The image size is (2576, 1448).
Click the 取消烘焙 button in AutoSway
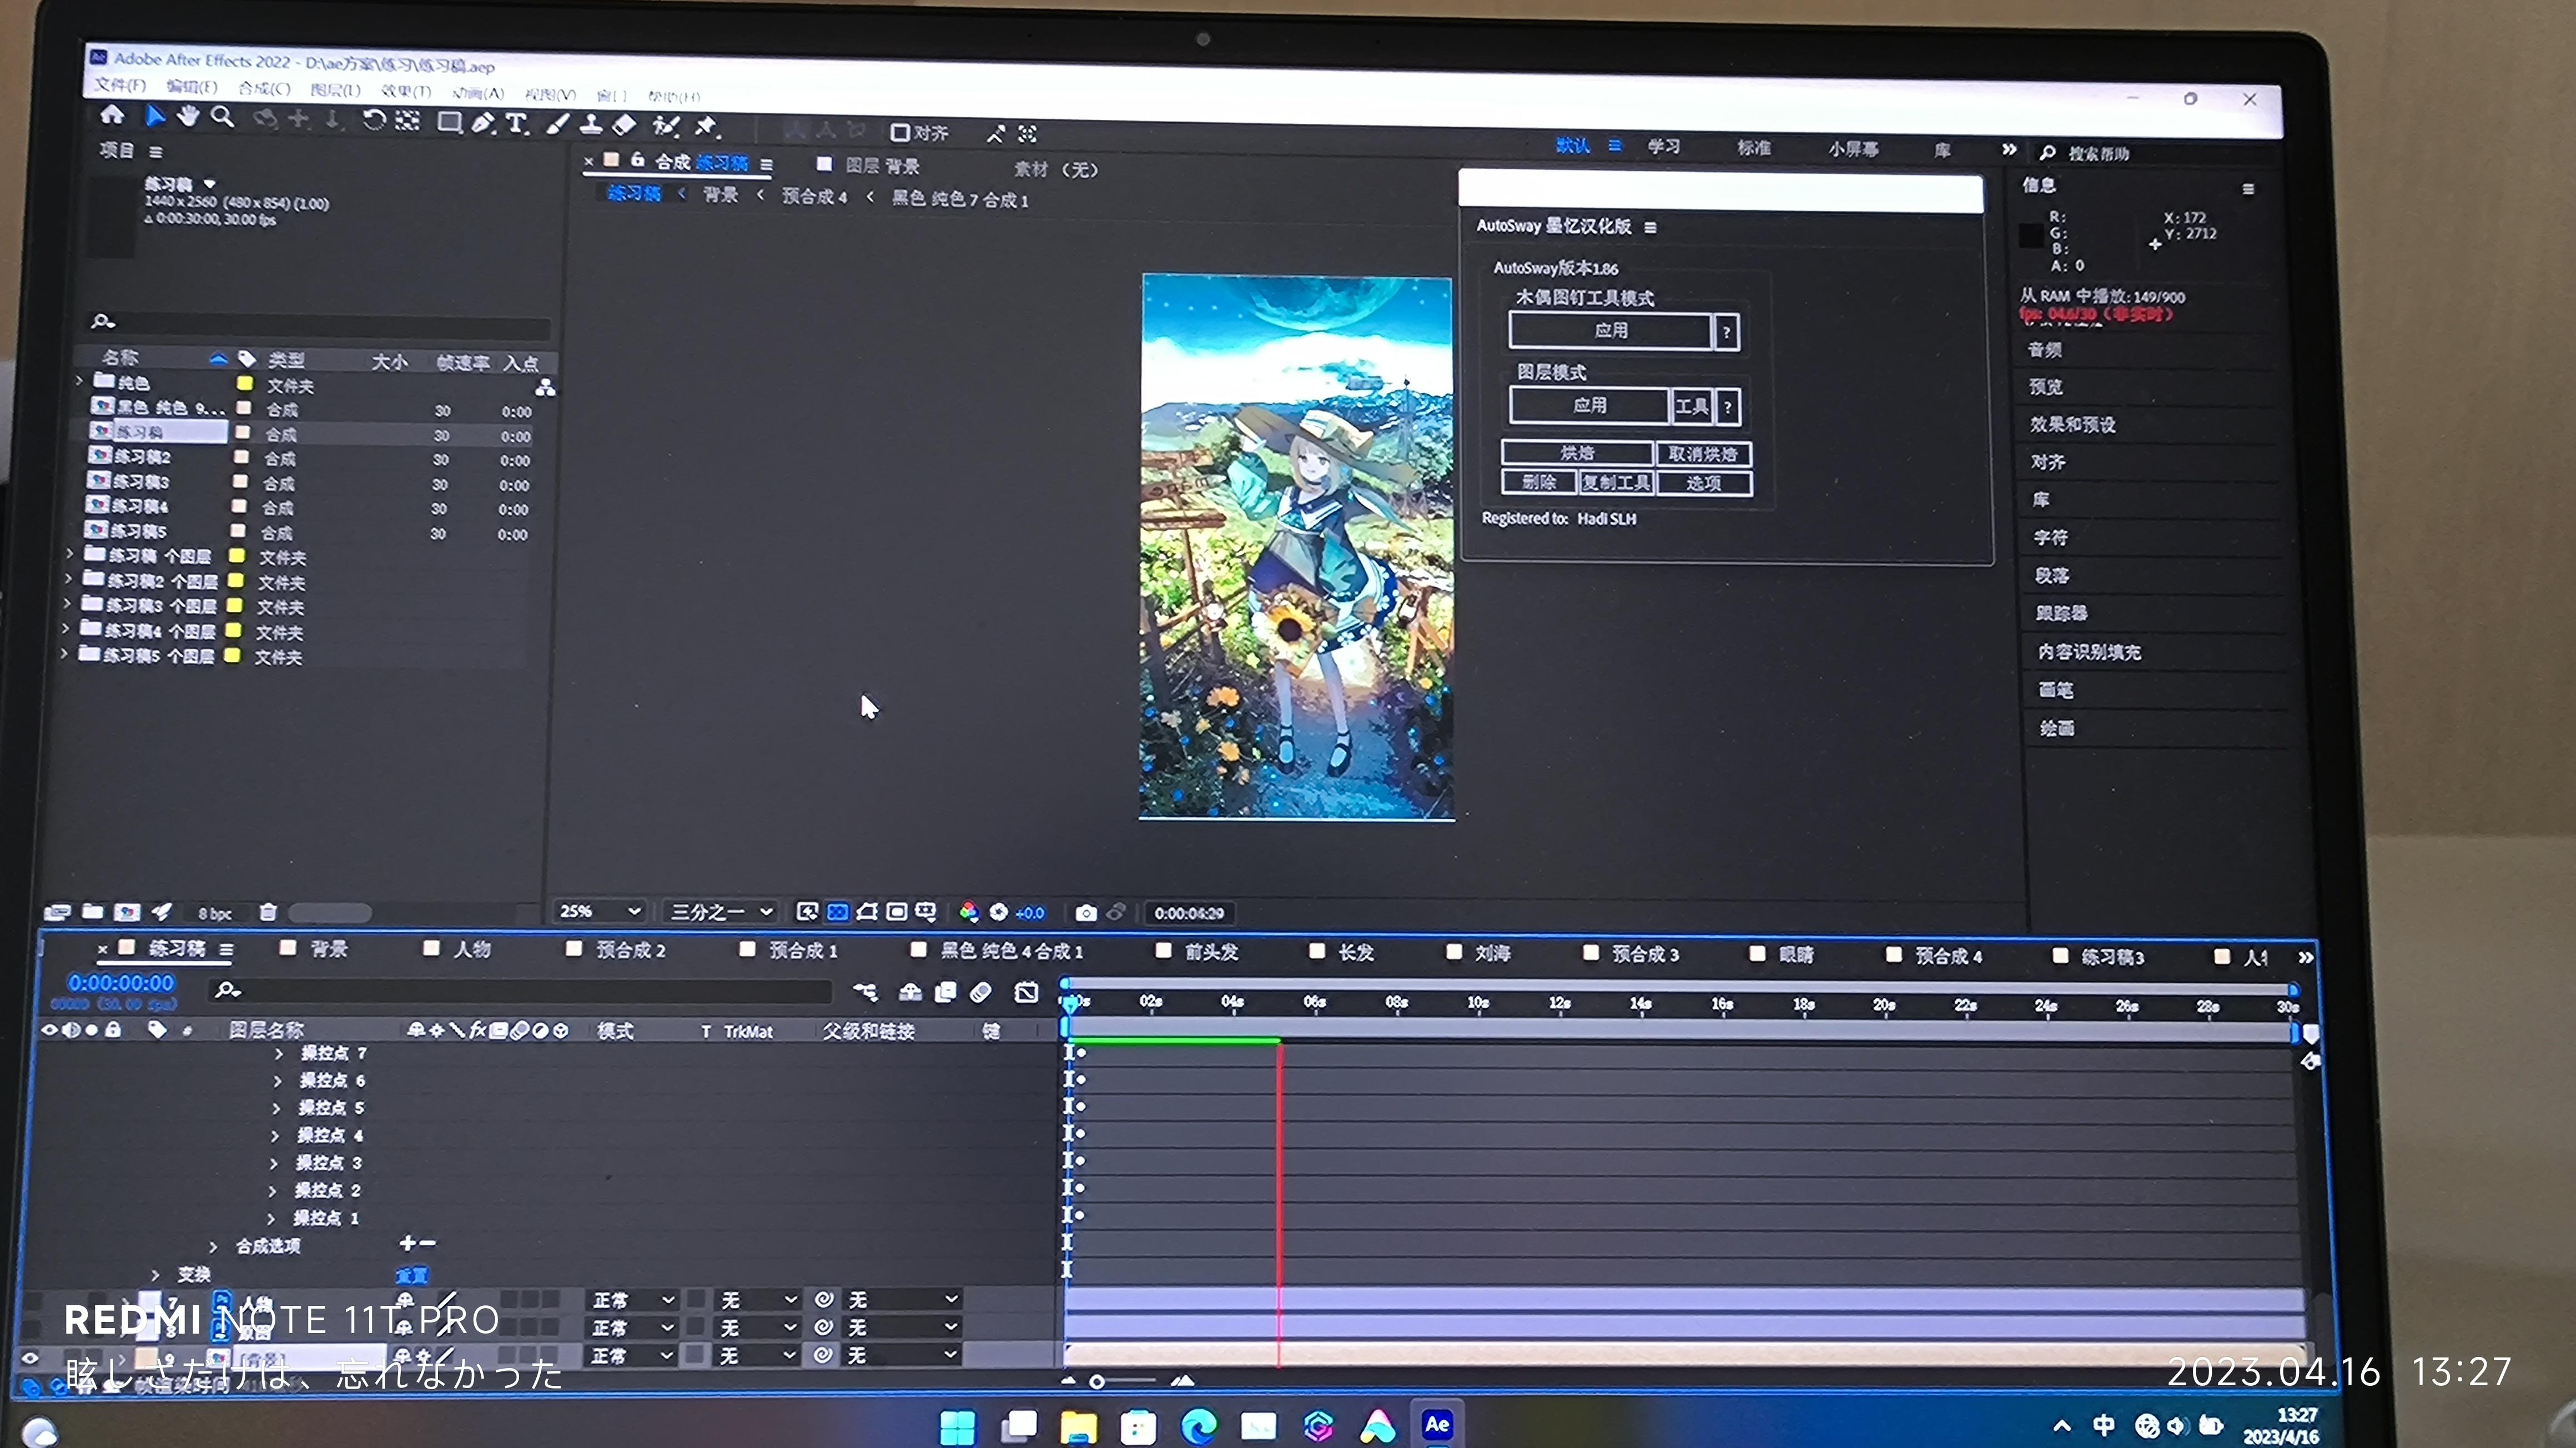point(1703,454)
